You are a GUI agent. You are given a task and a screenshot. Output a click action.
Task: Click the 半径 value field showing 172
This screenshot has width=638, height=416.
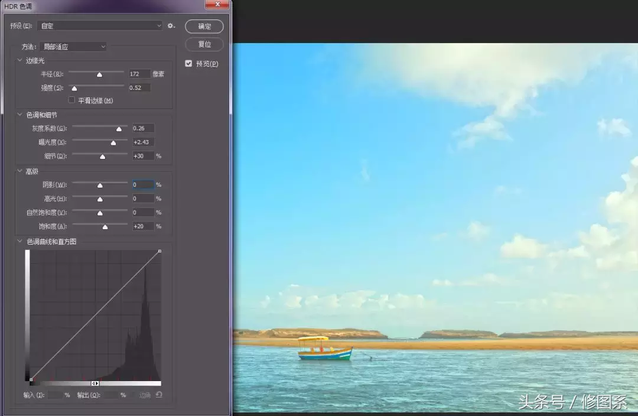[139, 74]
